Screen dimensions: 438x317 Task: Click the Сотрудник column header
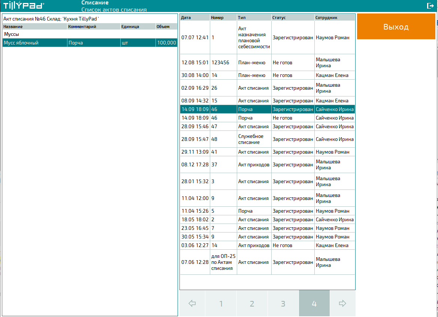[x=335, y=18]
